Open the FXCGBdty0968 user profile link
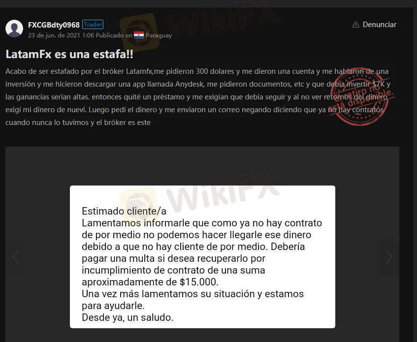Image resolution: width=417 pixels, height=342 pixels. (54, 25)
